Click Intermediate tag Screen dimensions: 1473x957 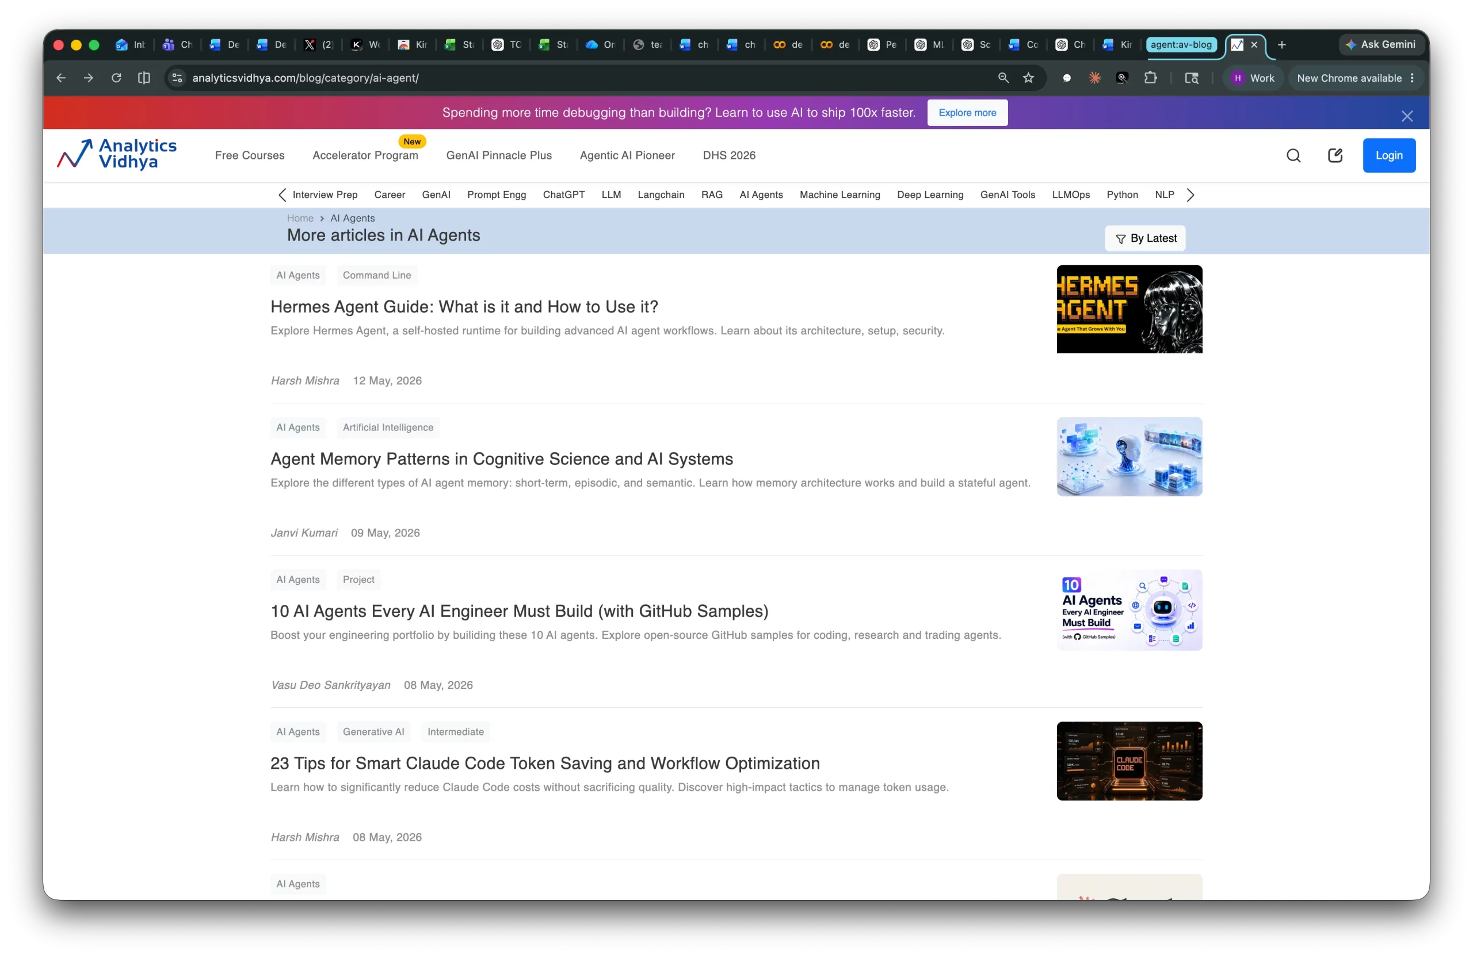456,733
